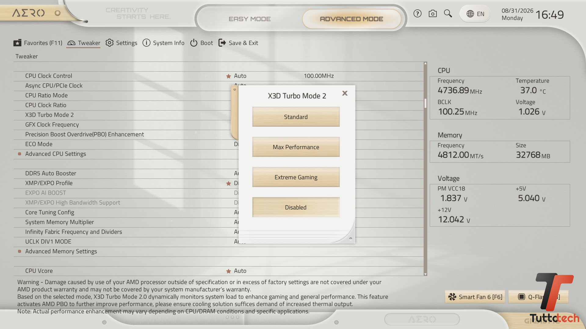Click the Tweaker gauge icon
Image resolution: width=586 pixels, height=329 pixels.
coord(71,43)
